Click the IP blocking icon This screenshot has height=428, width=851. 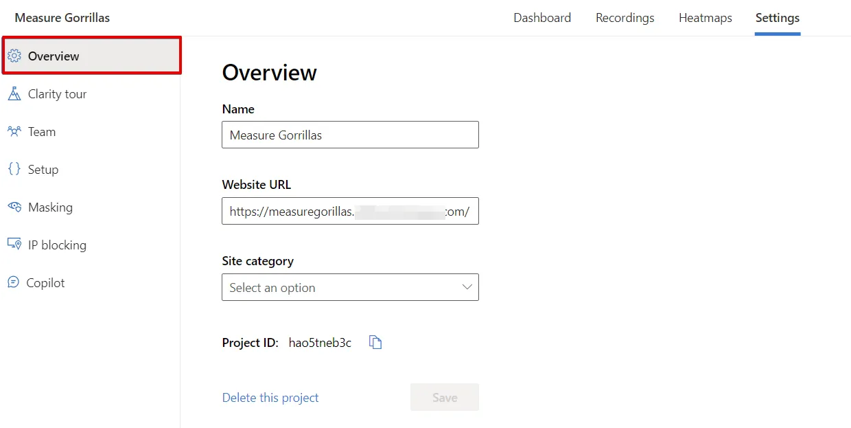[x=14, y=245]
